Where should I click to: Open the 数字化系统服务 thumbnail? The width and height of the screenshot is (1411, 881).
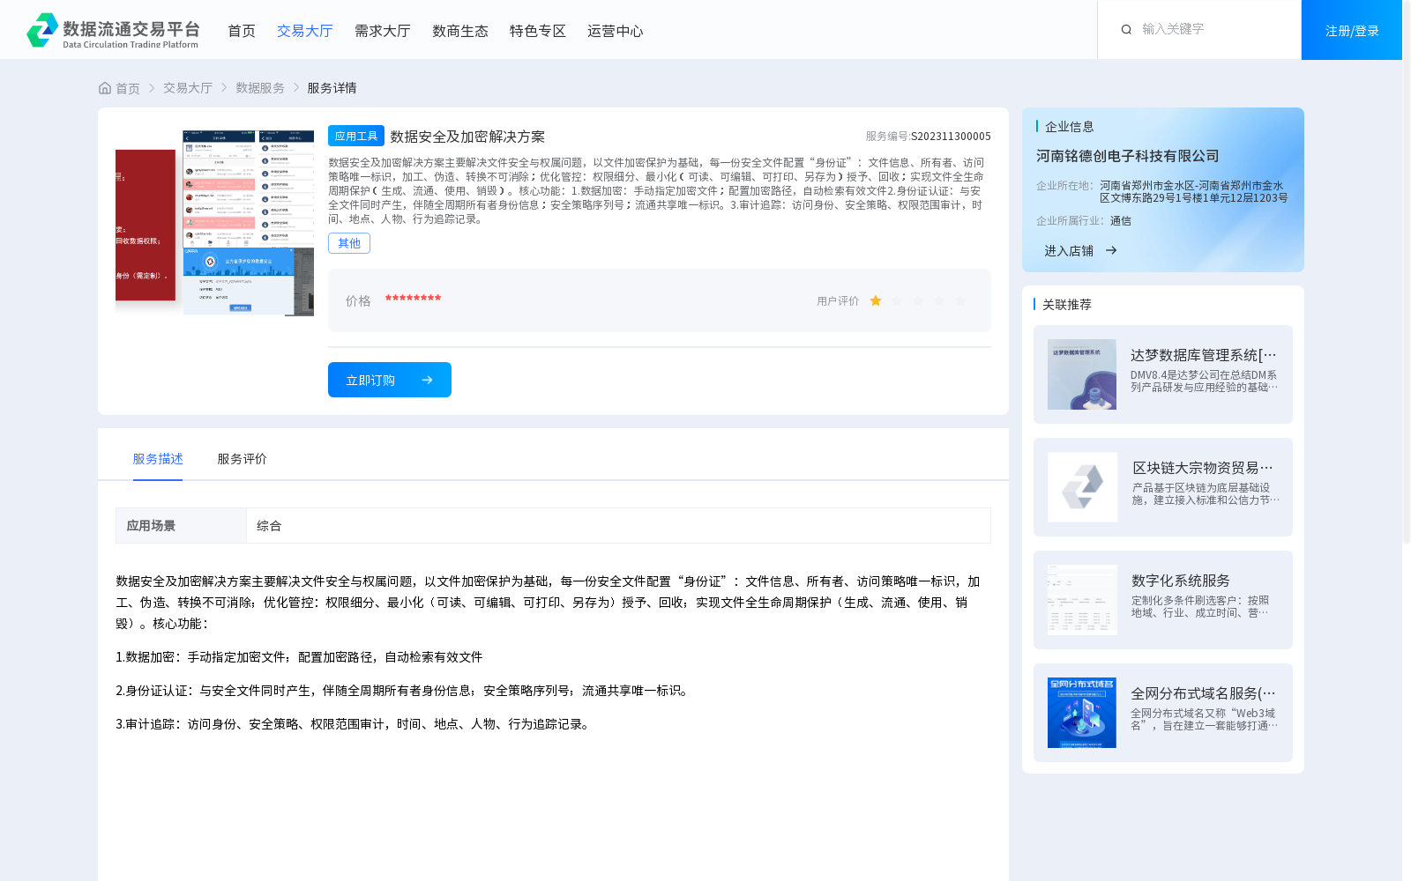[1082, 600]
